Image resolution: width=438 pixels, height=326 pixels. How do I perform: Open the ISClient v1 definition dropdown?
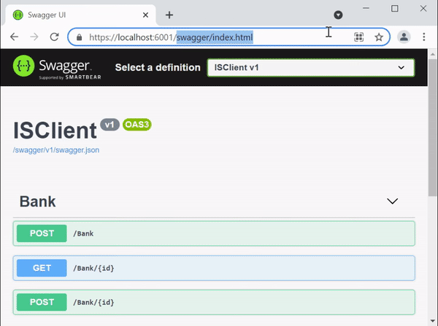311,68
